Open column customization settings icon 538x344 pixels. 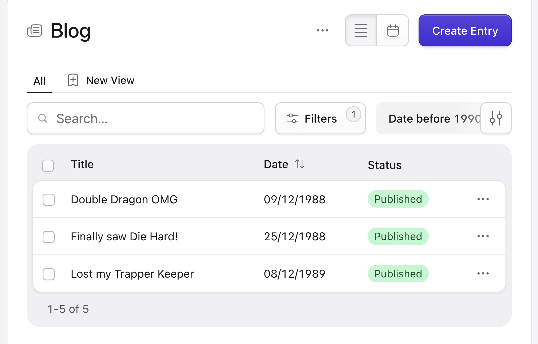[x=496, y=118]
